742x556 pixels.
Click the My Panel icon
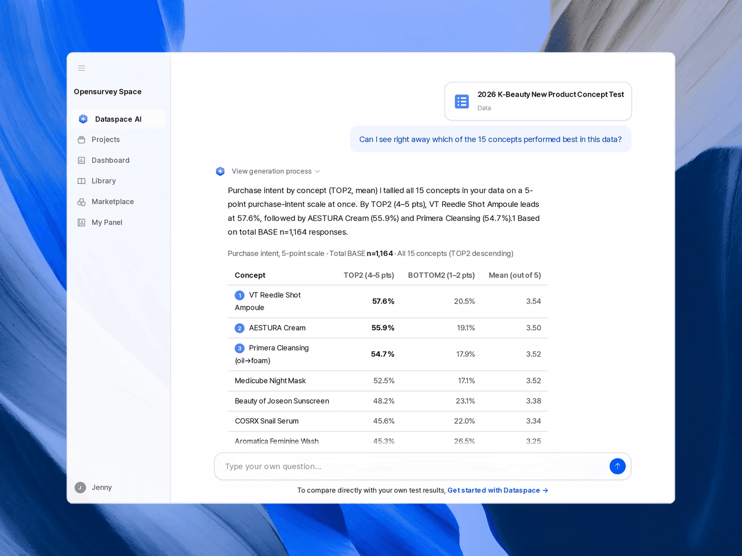coord(82,222)
